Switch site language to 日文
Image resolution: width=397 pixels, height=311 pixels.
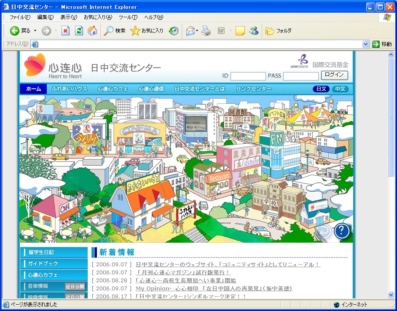point(321,89)
